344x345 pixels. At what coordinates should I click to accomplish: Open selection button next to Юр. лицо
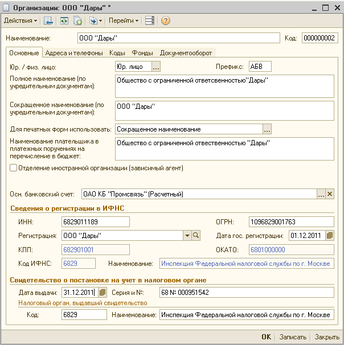click(156, 67)
